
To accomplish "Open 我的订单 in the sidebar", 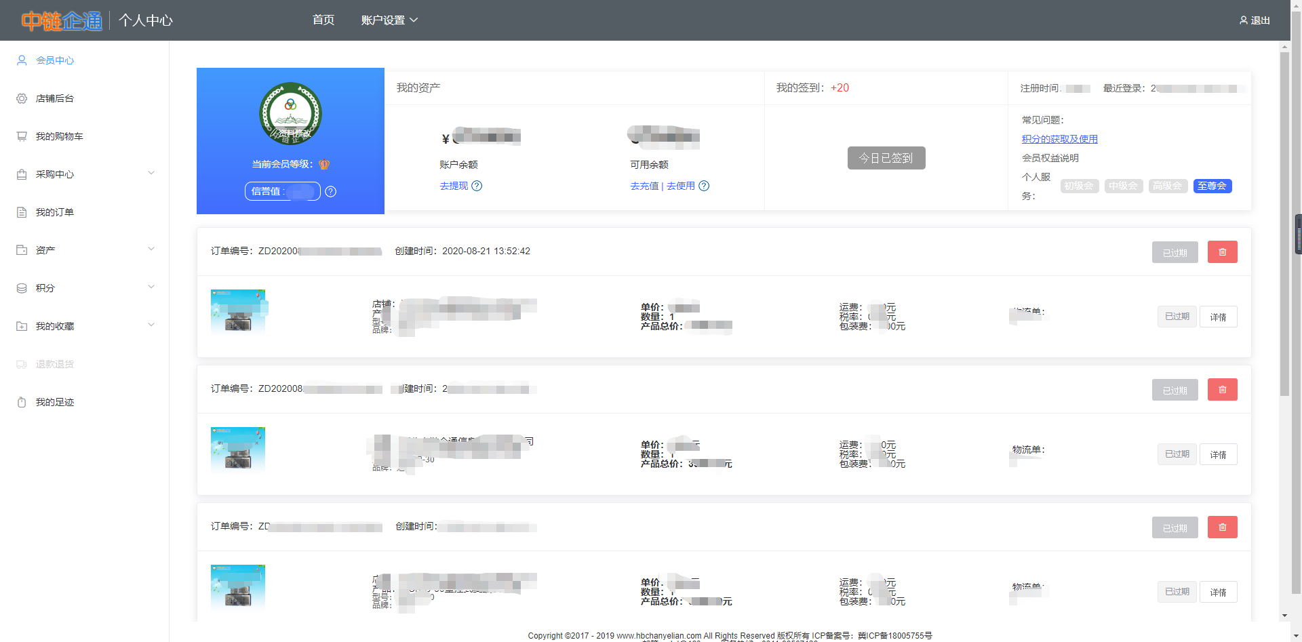I will point(54,212).
